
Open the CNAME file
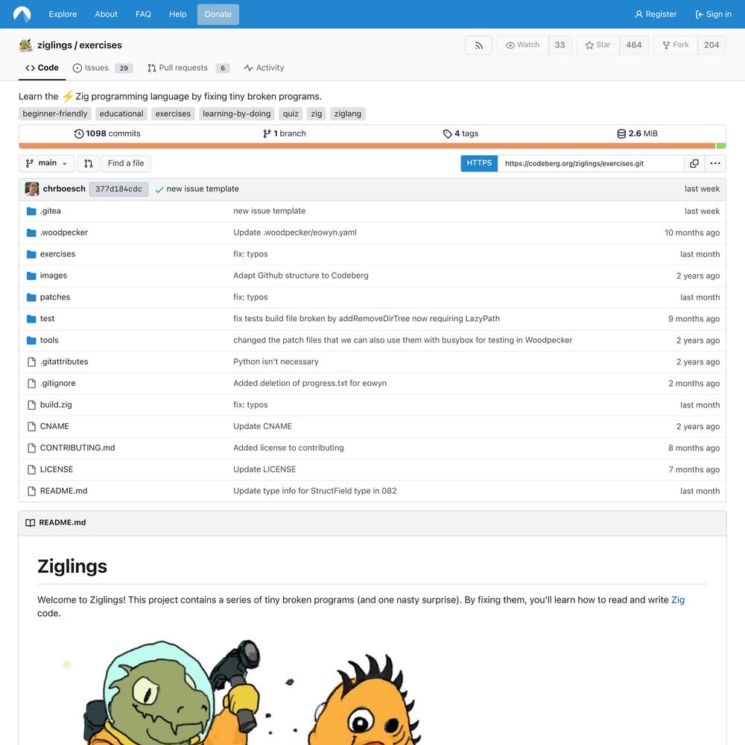pyautogui.click(x=54, y=426)
